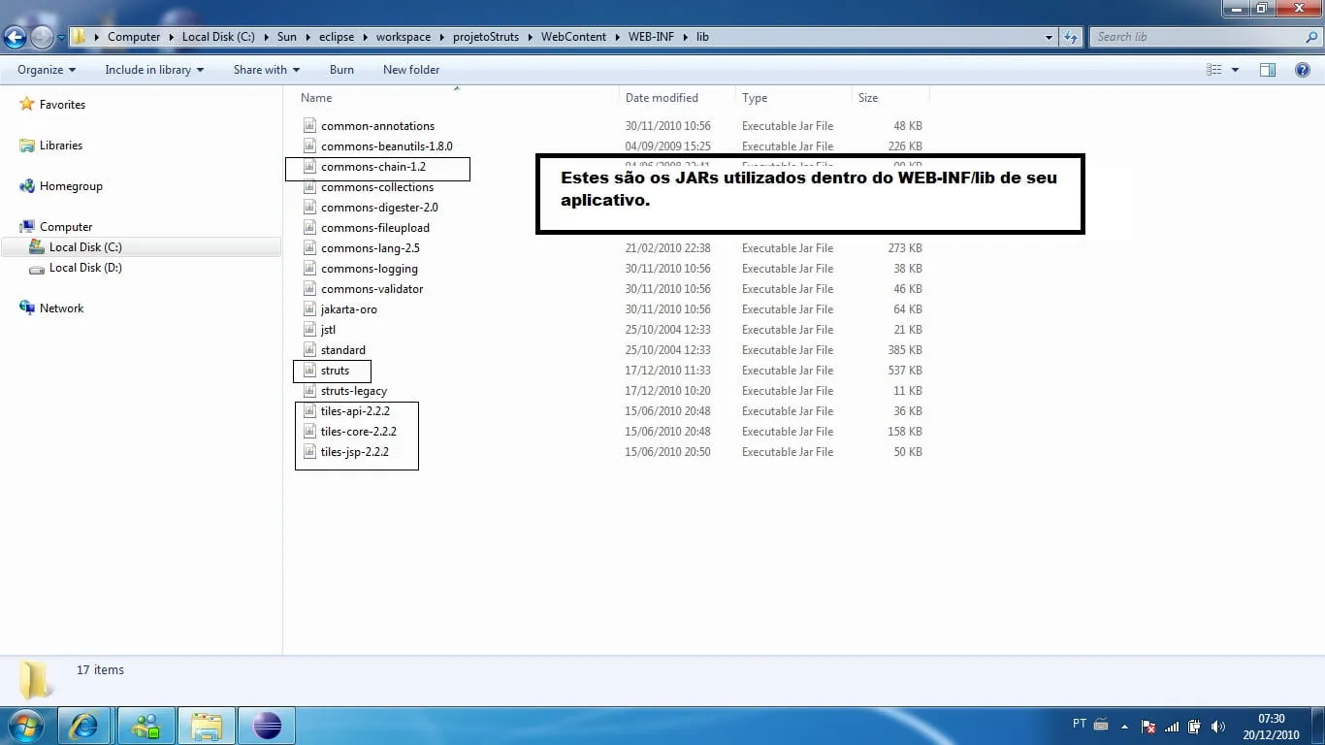Click the projetoStruts breadcrumb in address bar
The width and height of the screenshot is (1325, 745).
[x=486, y=37]
